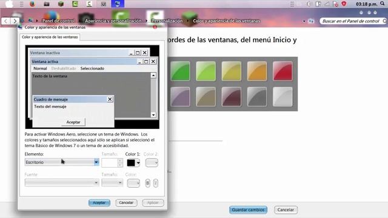
Task: Select the Color y apariencia de las ventanas tab
Action: point(50,37)
